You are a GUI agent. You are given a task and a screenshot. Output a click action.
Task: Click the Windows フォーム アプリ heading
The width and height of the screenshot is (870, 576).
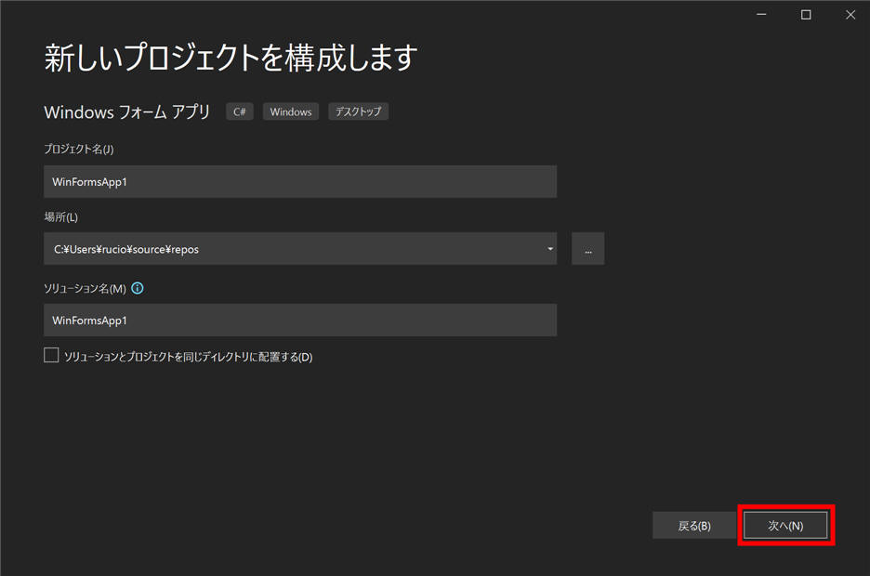(127, 112)
